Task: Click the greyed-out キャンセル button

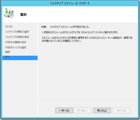Action: point(121,110)
